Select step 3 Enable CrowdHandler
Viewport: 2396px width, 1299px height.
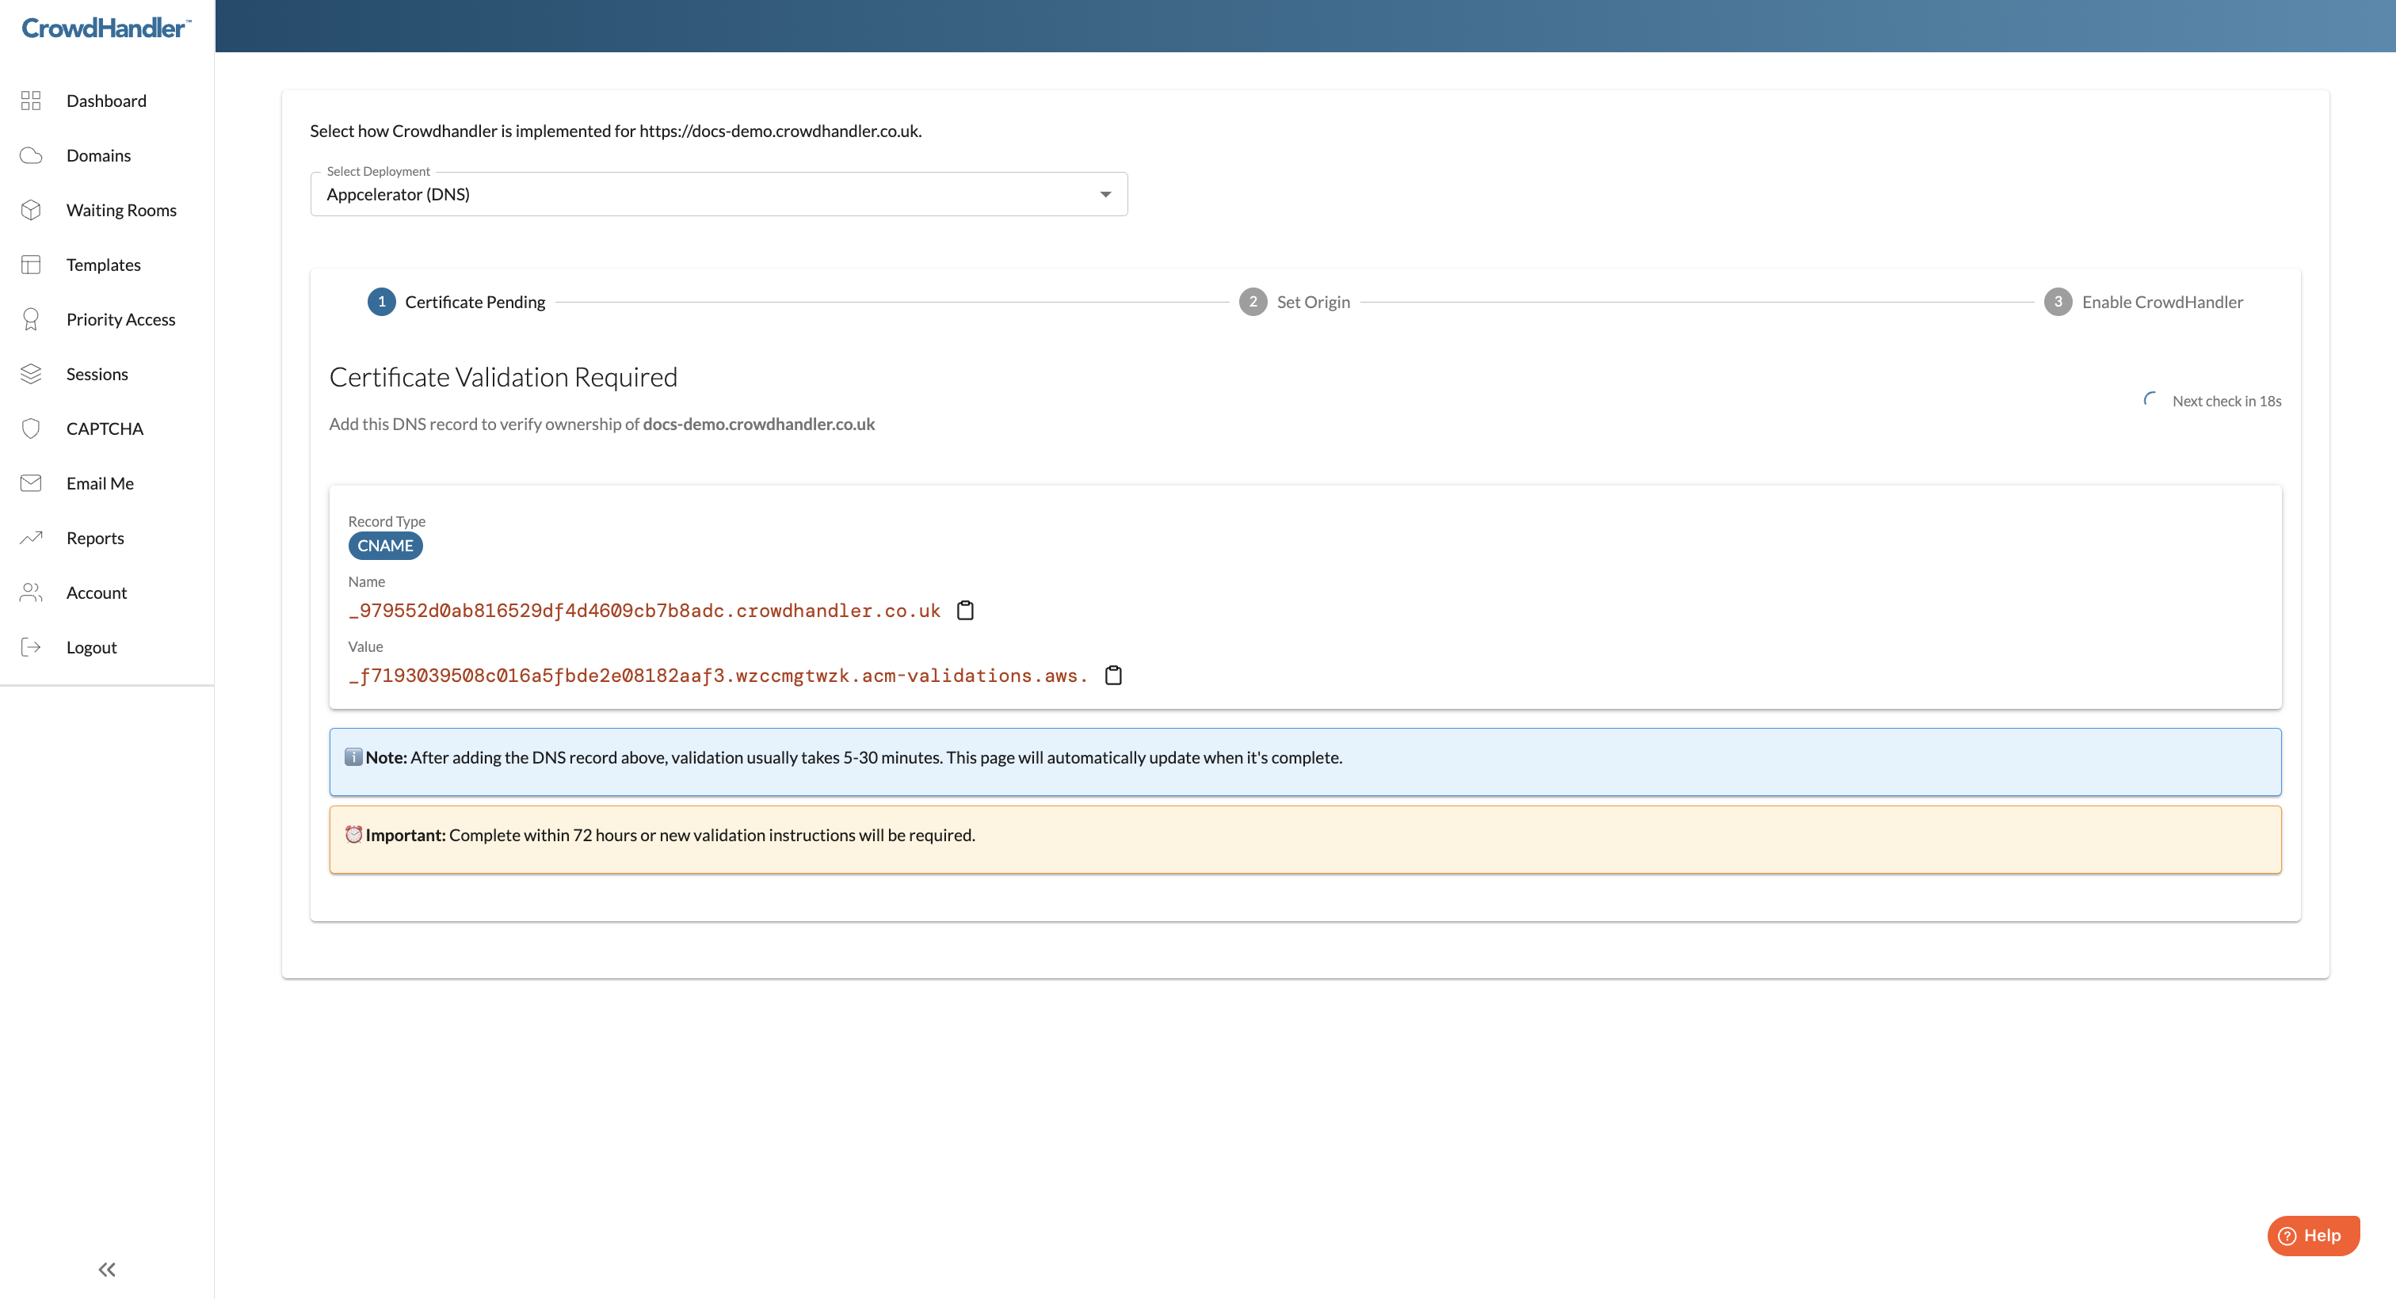(2143, 303)
